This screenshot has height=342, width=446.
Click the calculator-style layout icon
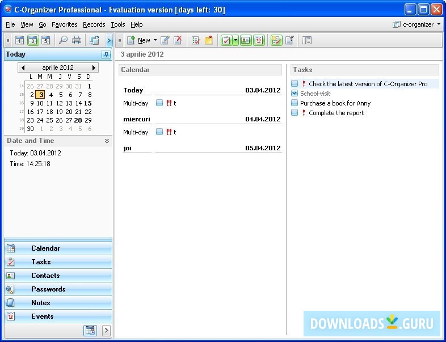307,40
